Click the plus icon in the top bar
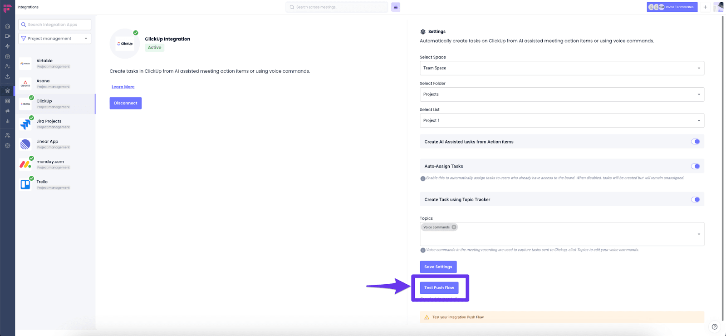The width and height of the screenshot is (726, 336). pyautogui.click(x=705, y=7)
